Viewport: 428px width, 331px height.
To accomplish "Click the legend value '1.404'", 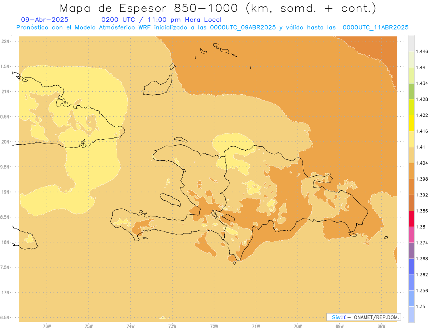I will tap(422, 163).
